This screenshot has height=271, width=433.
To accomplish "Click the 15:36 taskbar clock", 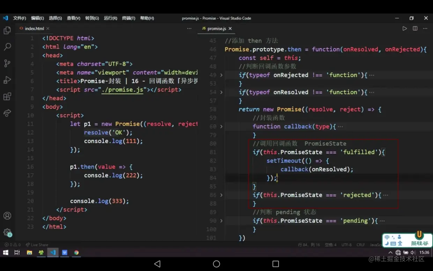I will click(424, 252).
